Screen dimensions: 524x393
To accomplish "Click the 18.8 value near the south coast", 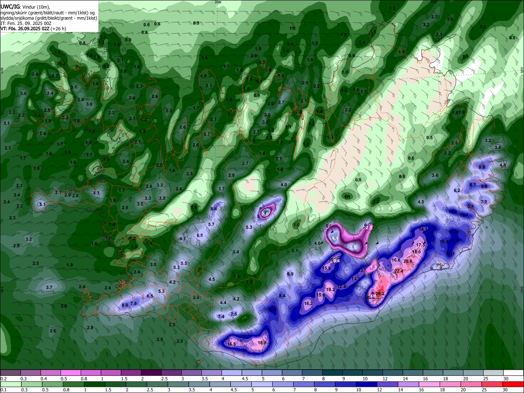I will [262, 343].
